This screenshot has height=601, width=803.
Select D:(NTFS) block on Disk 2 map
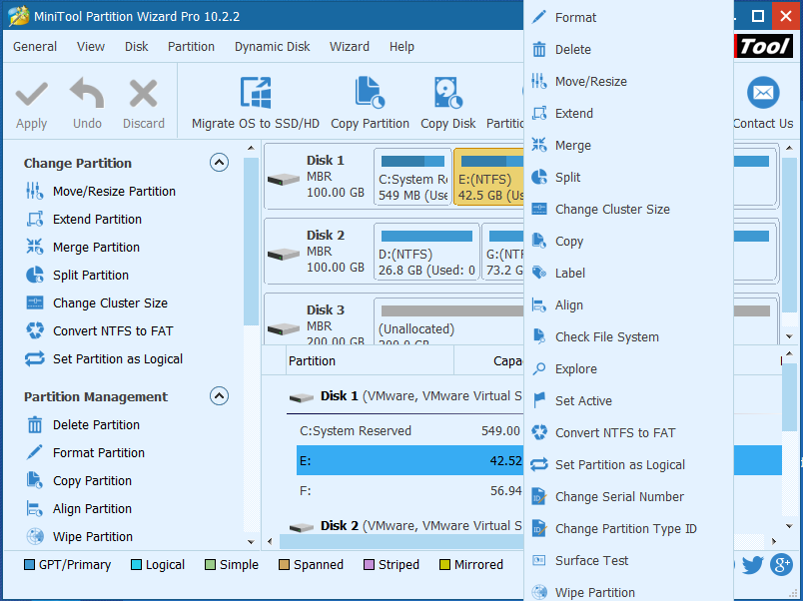click(x=426, y=252)
